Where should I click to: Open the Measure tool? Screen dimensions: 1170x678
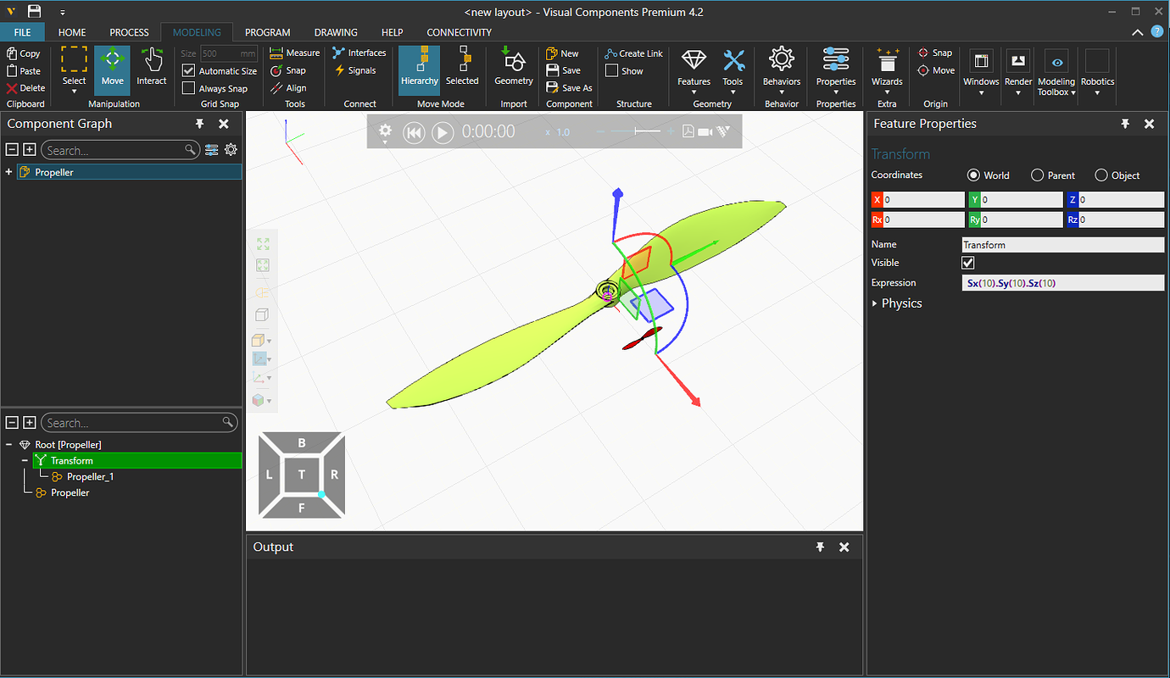click(x=295, y=53)
